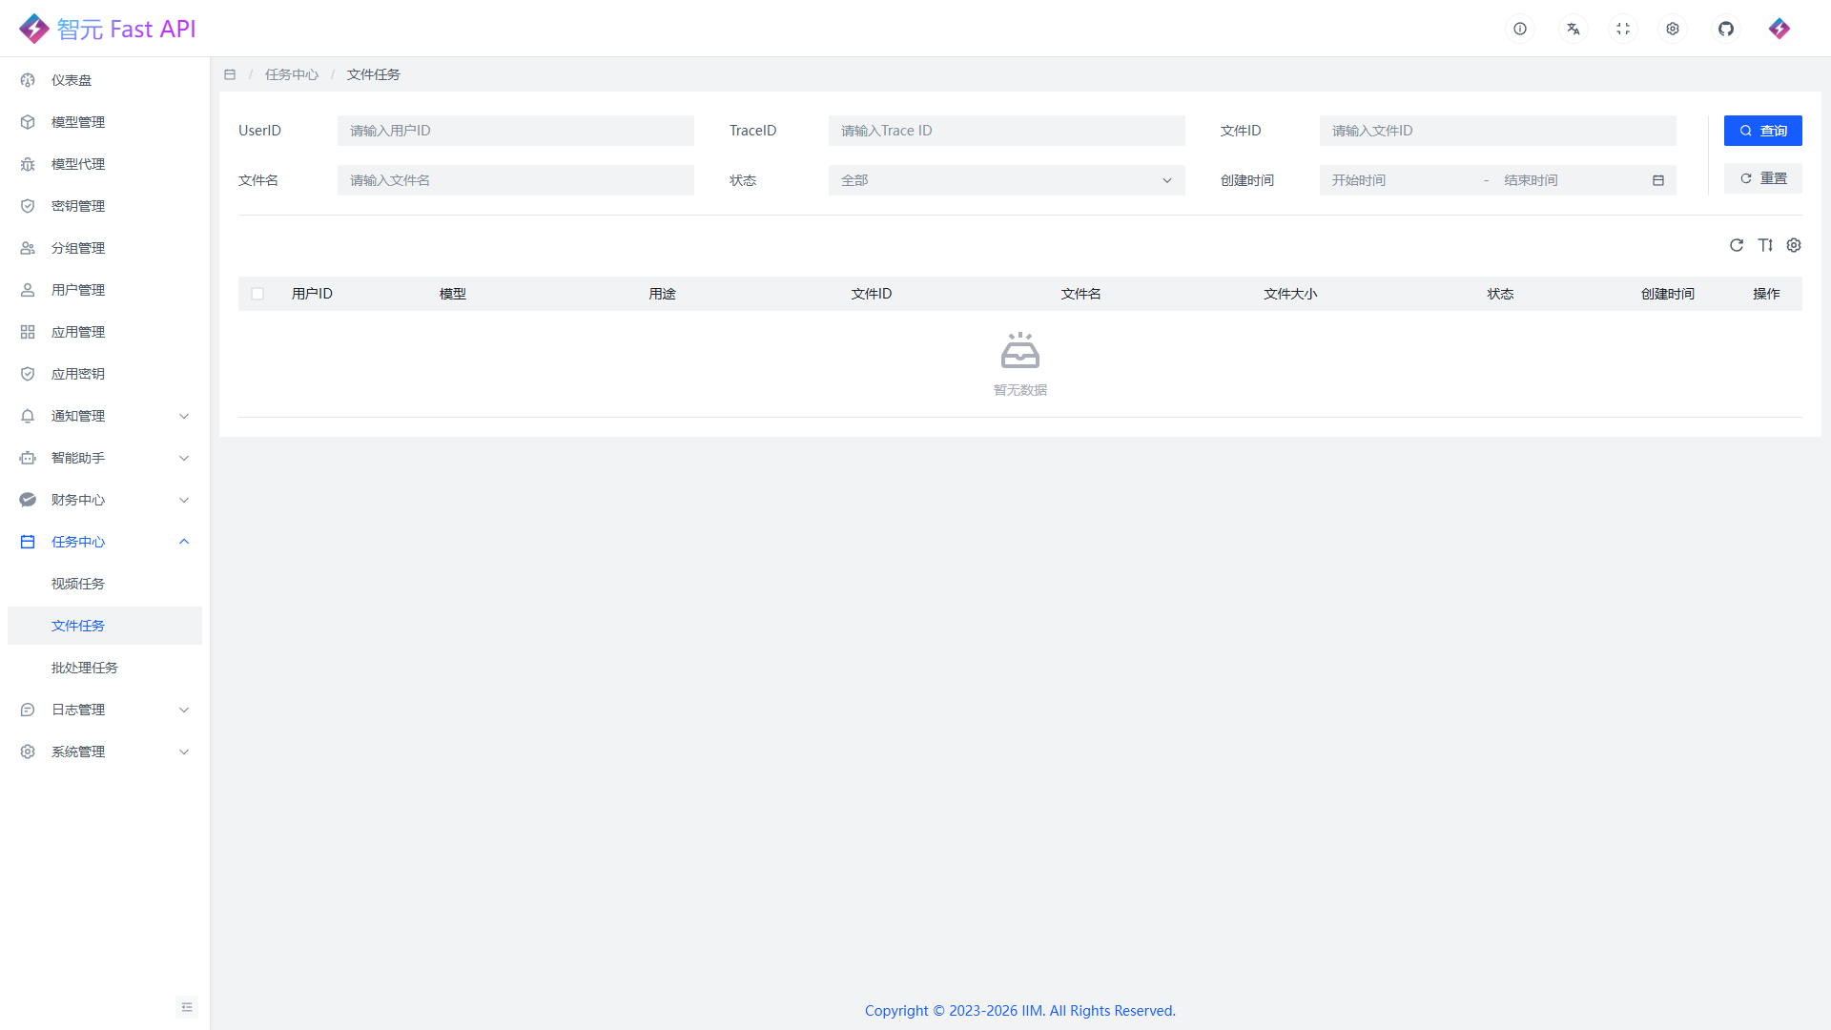
Task: Refresh the table with reload icon
Action: pyautogui.click(x=1737, y=245)
